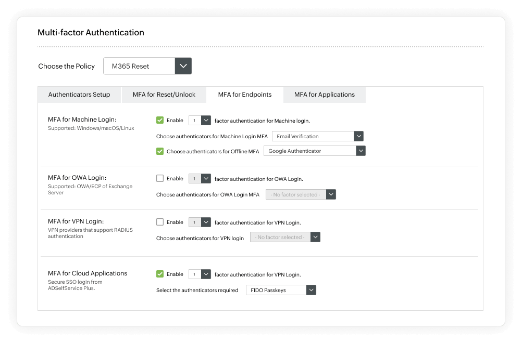
Task: Enable MFA for VPN Login
Action: [160, 222]
